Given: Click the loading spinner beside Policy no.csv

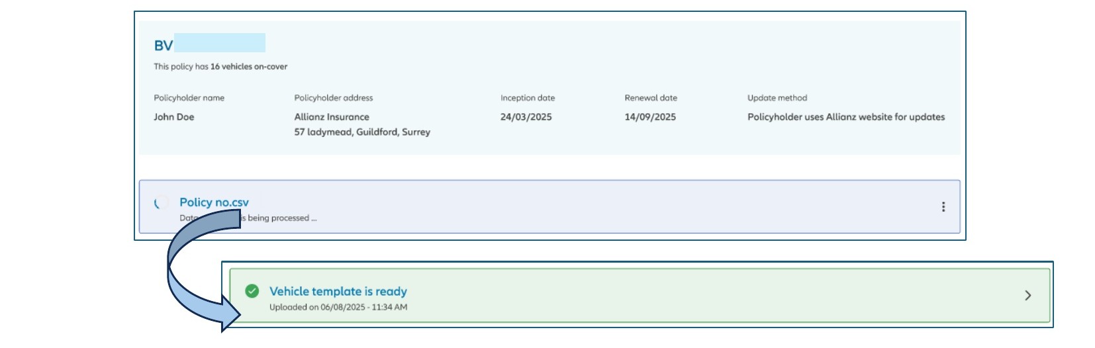Looking at the screenshot, I should click(160, 203).
